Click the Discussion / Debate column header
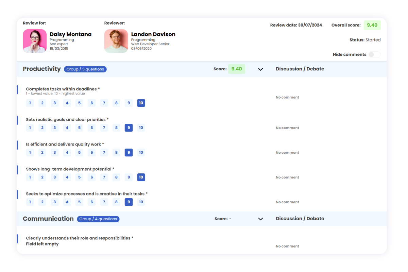The height and width of the screenshot is (272, 408). [300, 69]
